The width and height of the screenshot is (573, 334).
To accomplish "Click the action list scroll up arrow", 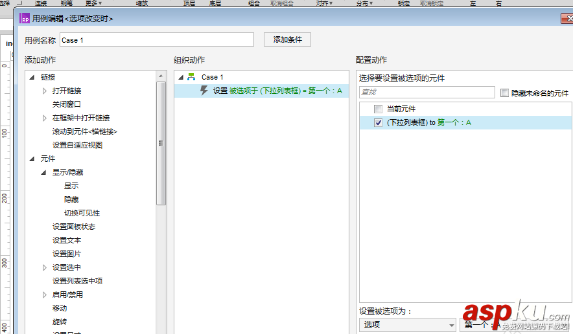I will [x=161, y=76].
